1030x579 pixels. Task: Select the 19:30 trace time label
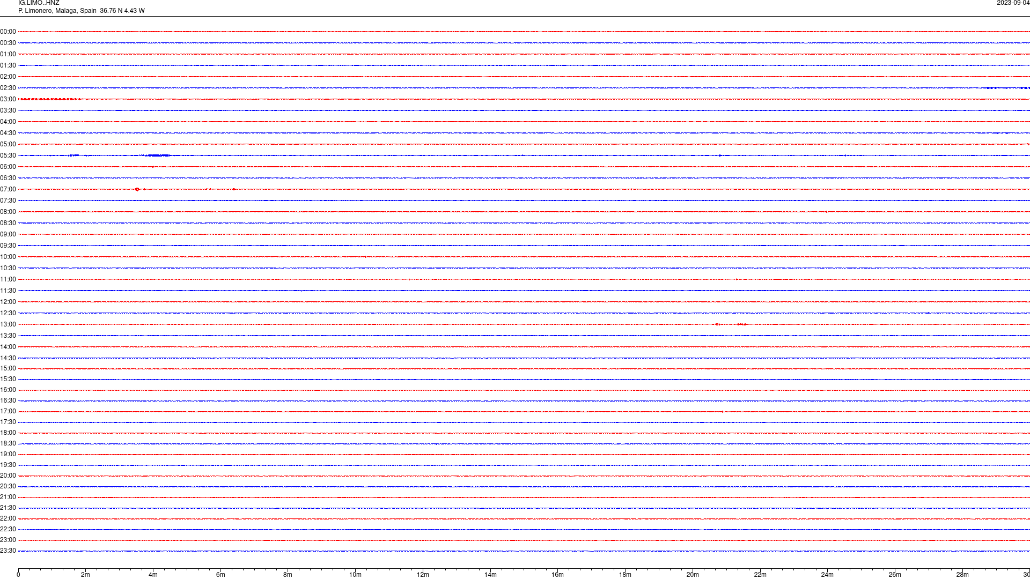point(8,465)
